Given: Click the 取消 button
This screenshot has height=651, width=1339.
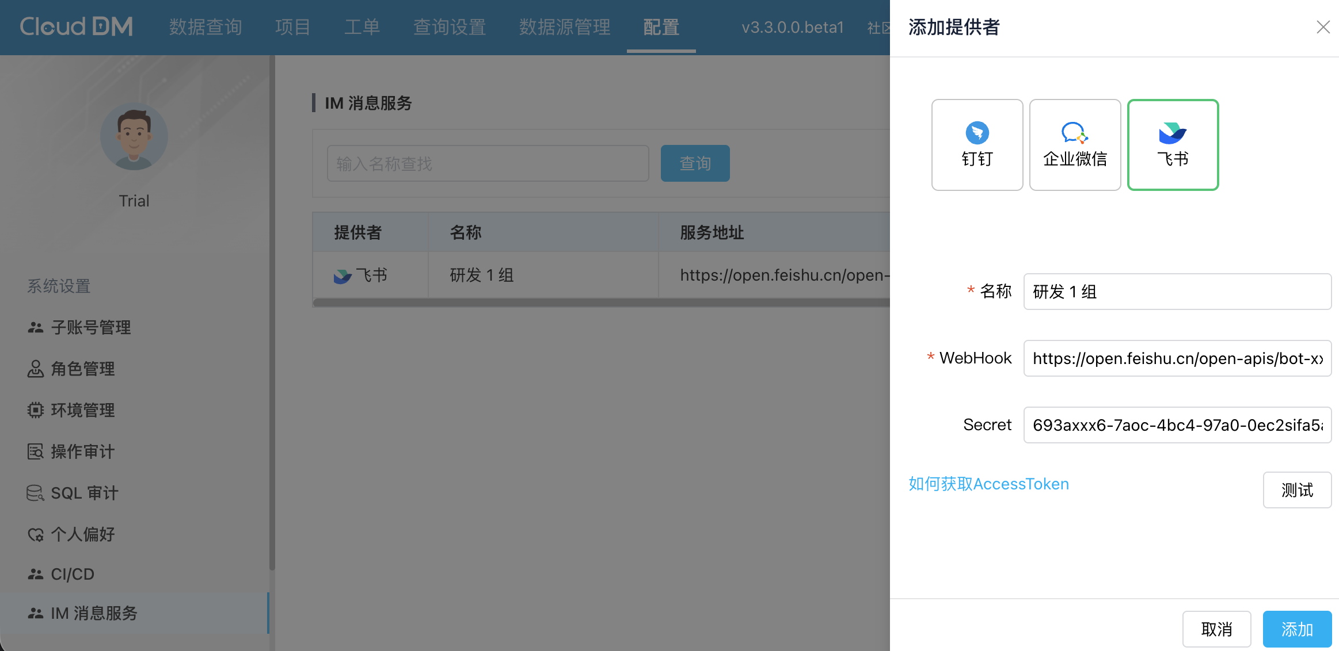Looking at the screenshot, I should tap(1216, 629).
